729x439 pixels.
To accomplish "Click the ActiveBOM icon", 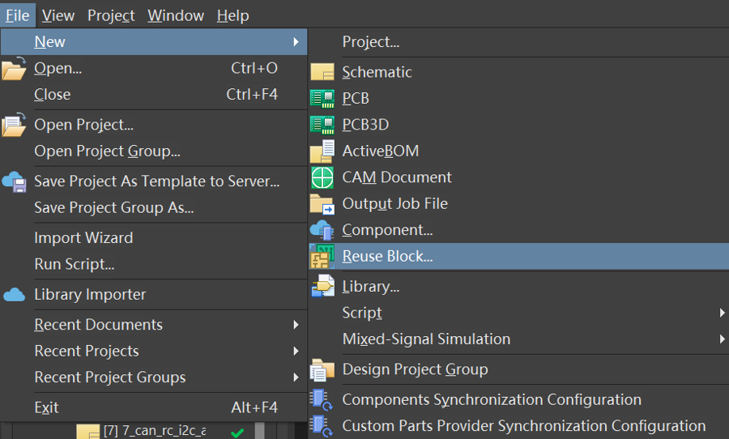I will pos(322,151).
